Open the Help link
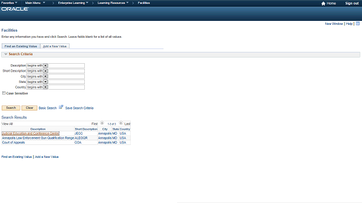 tap(349, 24)
